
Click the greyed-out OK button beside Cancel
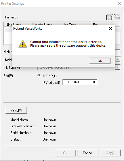tap(65, 153)
